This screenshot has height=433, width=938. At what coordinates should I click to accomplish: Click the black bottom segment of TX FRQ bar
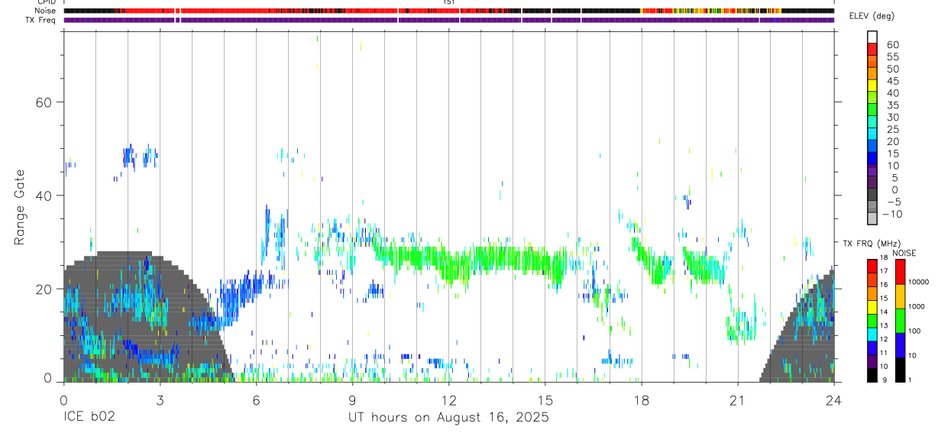[x=872, y=374]
